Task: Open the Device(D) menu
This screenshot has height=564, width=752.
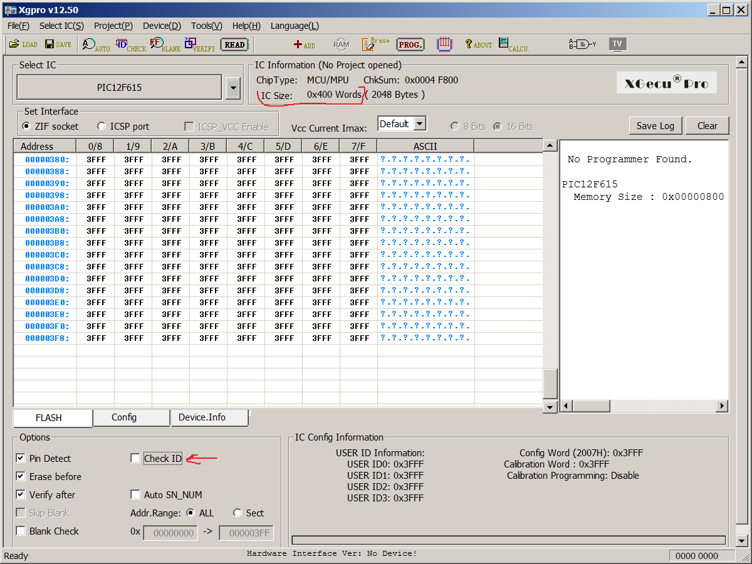Action: pos(162,26)
